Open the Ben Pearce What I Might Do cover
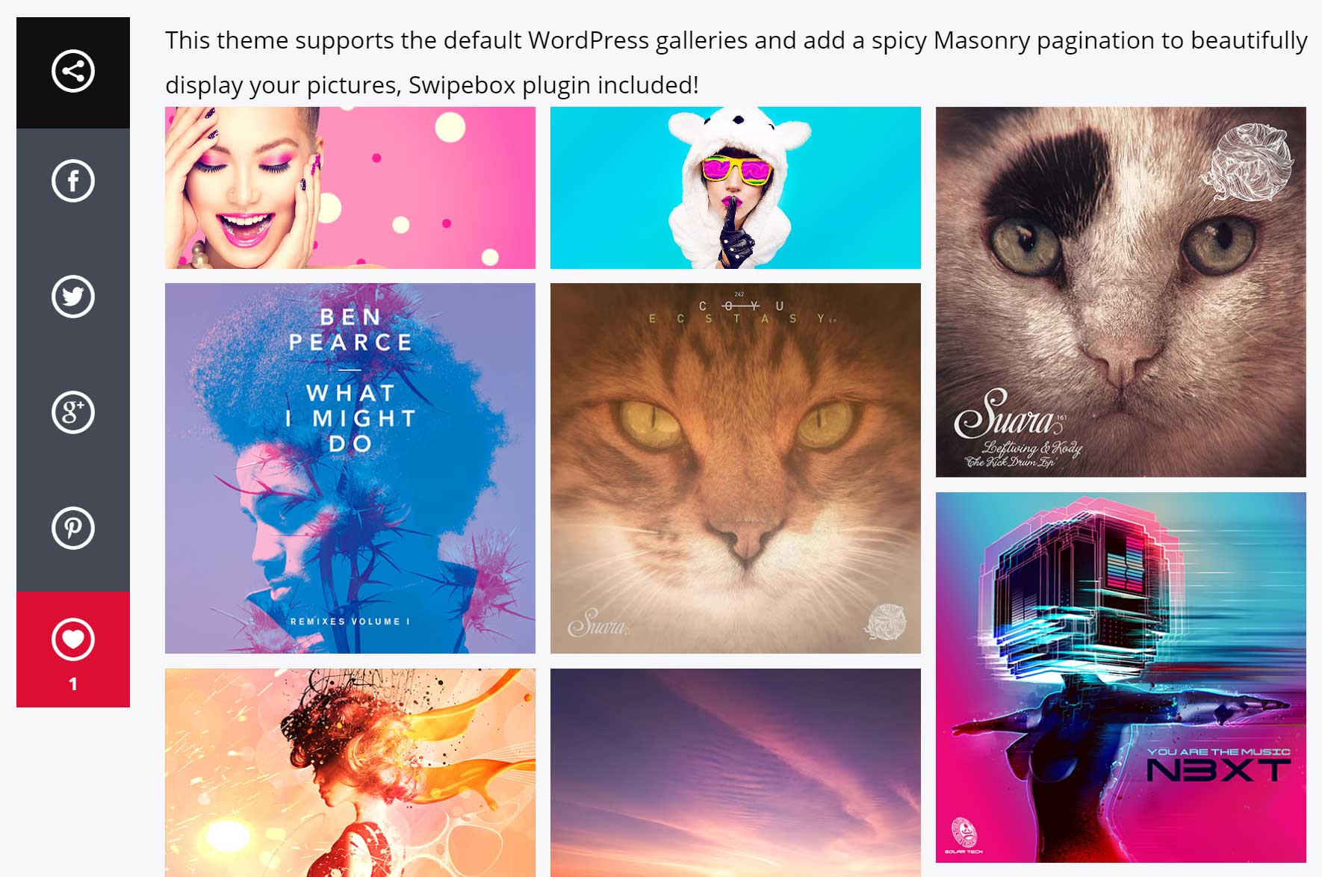 tap(350, 468)
